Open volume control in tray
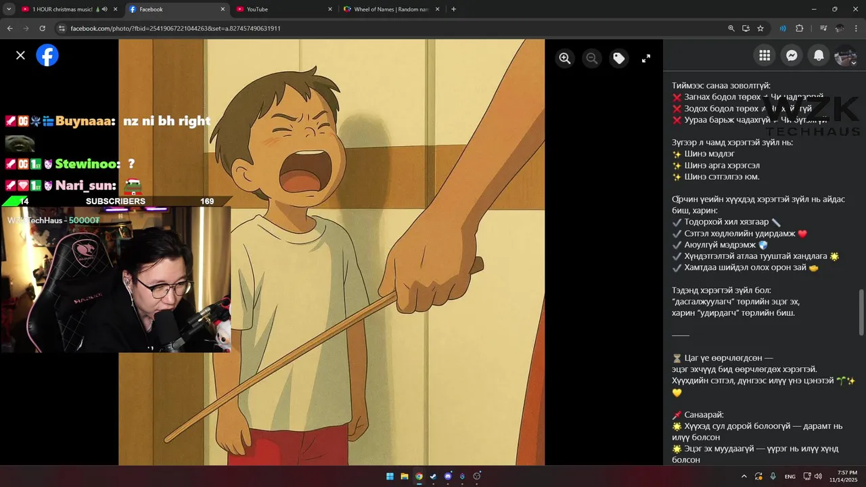Viewport: 866px width, 487px height. click(x=818, y=476)
